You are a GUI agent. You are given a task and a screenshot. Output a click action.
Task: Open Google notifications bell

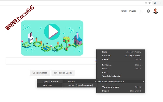click(148, 11)
